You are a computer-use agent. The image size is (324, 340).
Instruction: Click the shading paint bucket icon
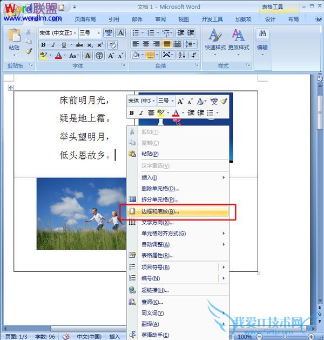(x=136, y=55)
